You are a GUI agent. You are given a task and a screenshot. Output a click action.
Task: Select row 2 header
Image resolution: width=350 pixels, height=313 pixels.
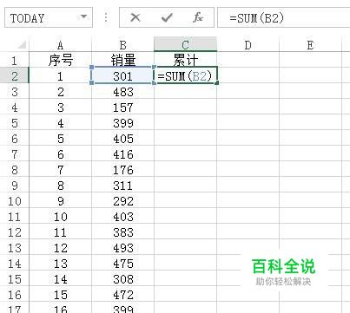click(15, 75)
